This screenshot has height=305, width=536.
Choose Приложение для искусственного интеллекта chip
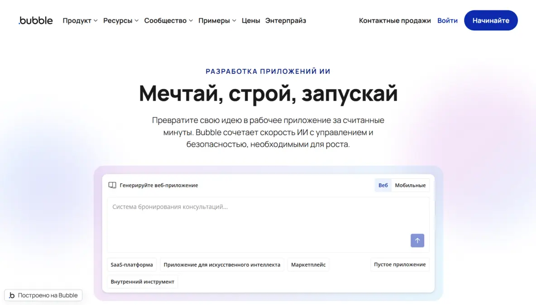[222, 264]
